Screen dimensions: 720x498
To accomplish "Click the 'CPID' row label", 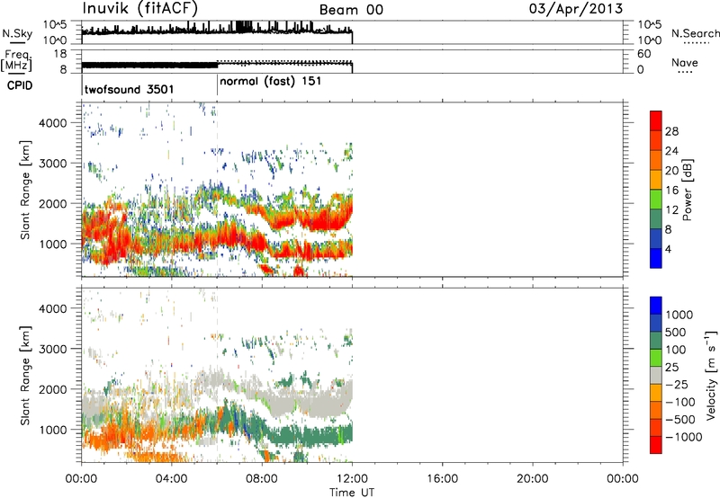I will (20, 85).
